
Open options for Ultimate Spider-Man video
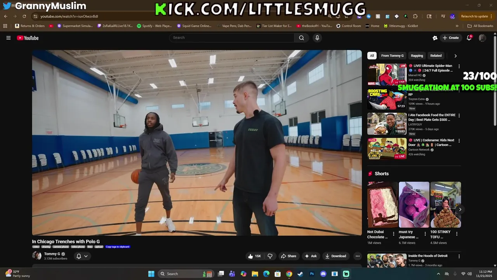click(459, 66)
